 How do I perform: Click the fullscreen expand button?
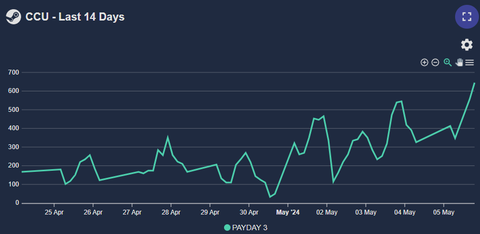coord(466,17)
